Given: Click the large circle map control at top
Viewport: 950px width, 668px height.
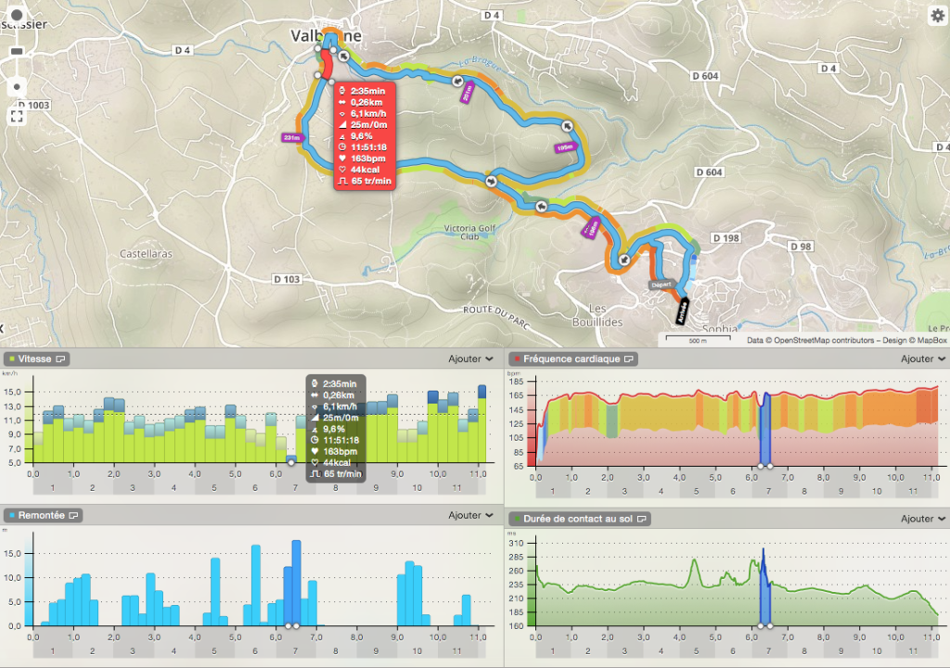Looking at the screenshot, I should [x=17, y=16].
